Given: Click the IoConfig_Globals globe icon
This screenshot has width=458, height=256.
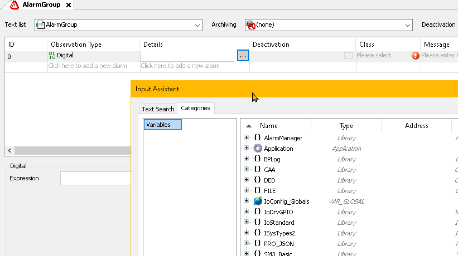Looking at the screenshot, I should [x=258, y=201].
